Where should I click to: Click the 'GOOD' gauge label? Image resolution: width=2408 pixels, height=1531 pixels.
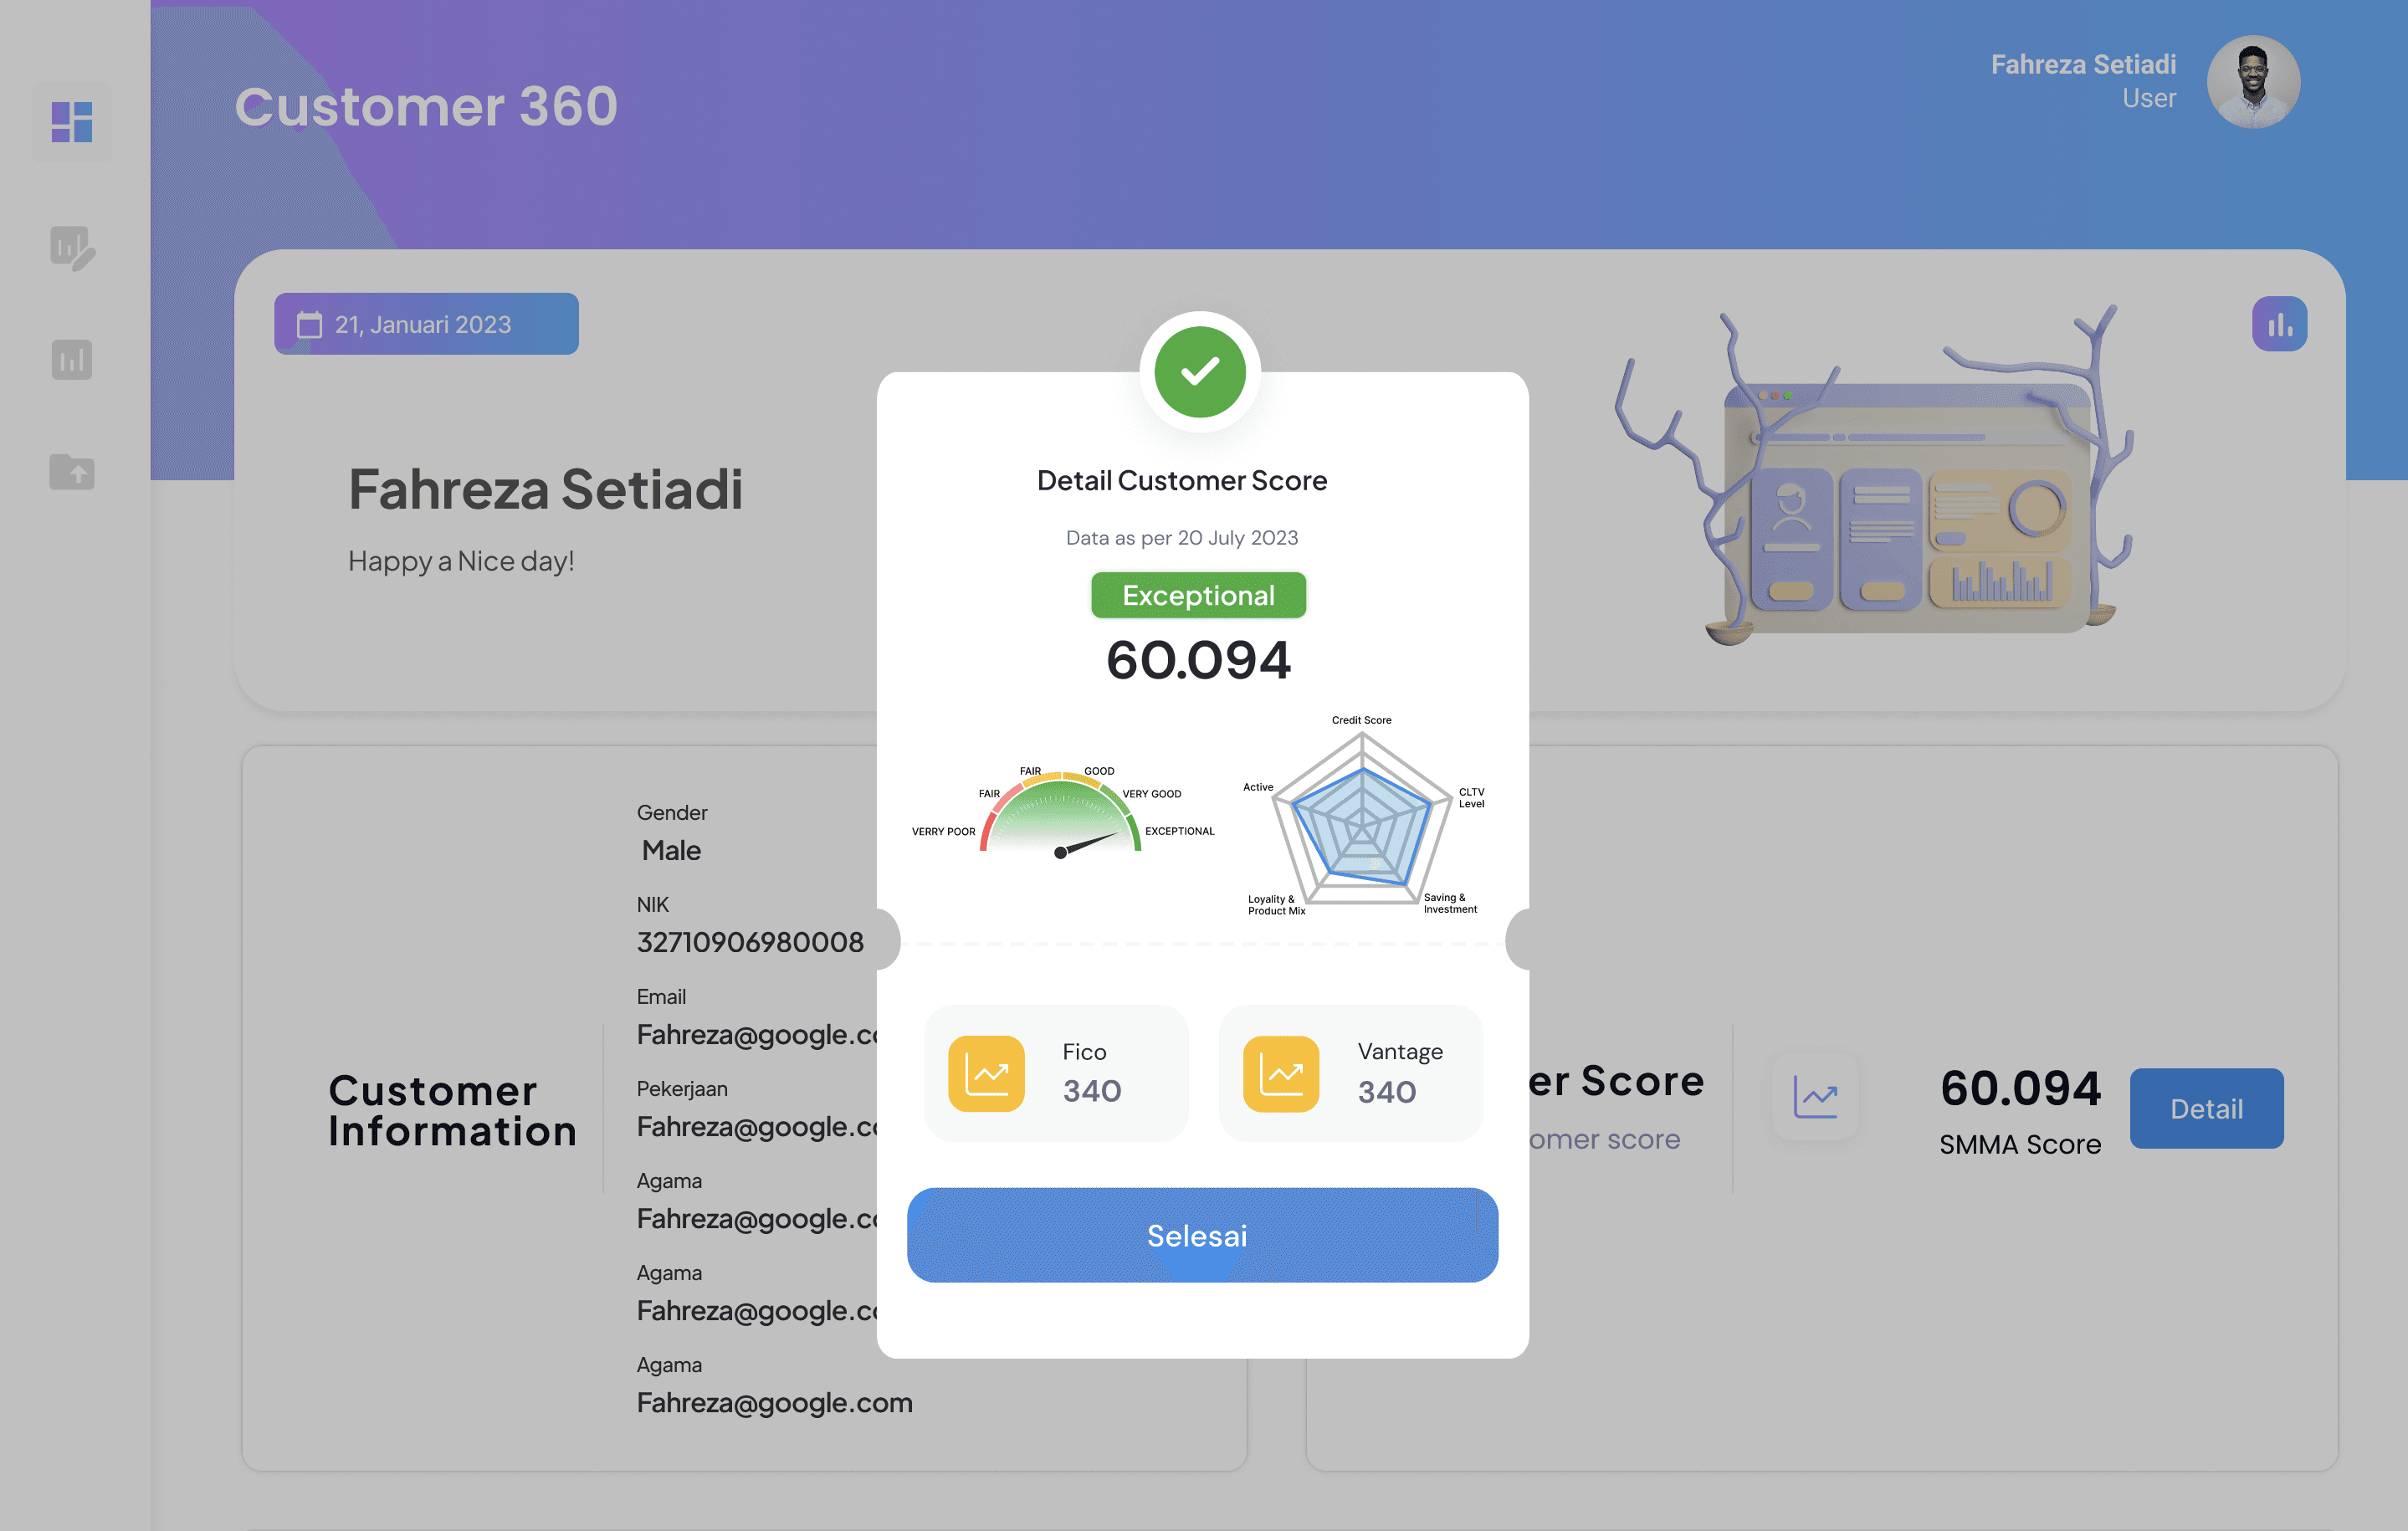click(1099, 771)
